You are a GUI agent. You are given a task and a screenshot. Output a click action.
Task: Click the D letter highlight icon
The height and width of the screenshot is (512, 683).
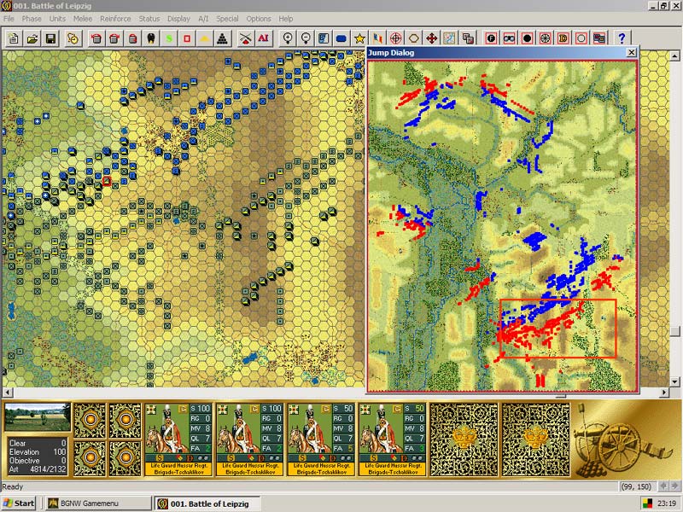click(563, 38)
